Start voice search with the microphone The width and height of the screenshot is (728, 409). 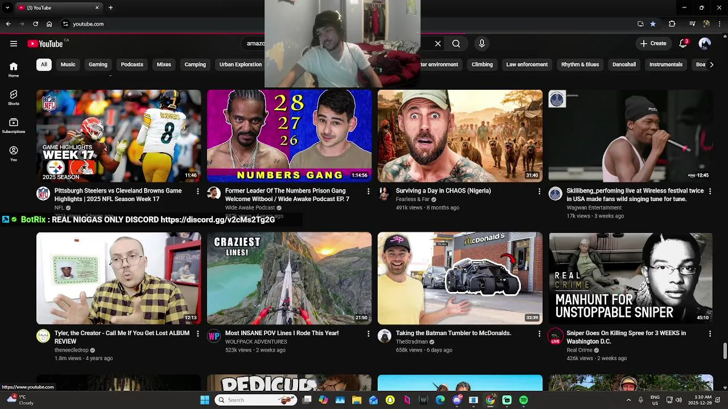tap(482, 44)
